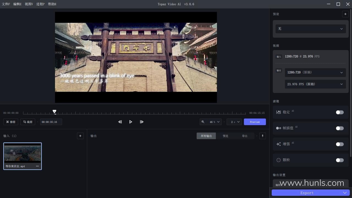Enable the 稳定 stabilization toggle
This screenshot has height=198, width=352.
tap(340, 112)
